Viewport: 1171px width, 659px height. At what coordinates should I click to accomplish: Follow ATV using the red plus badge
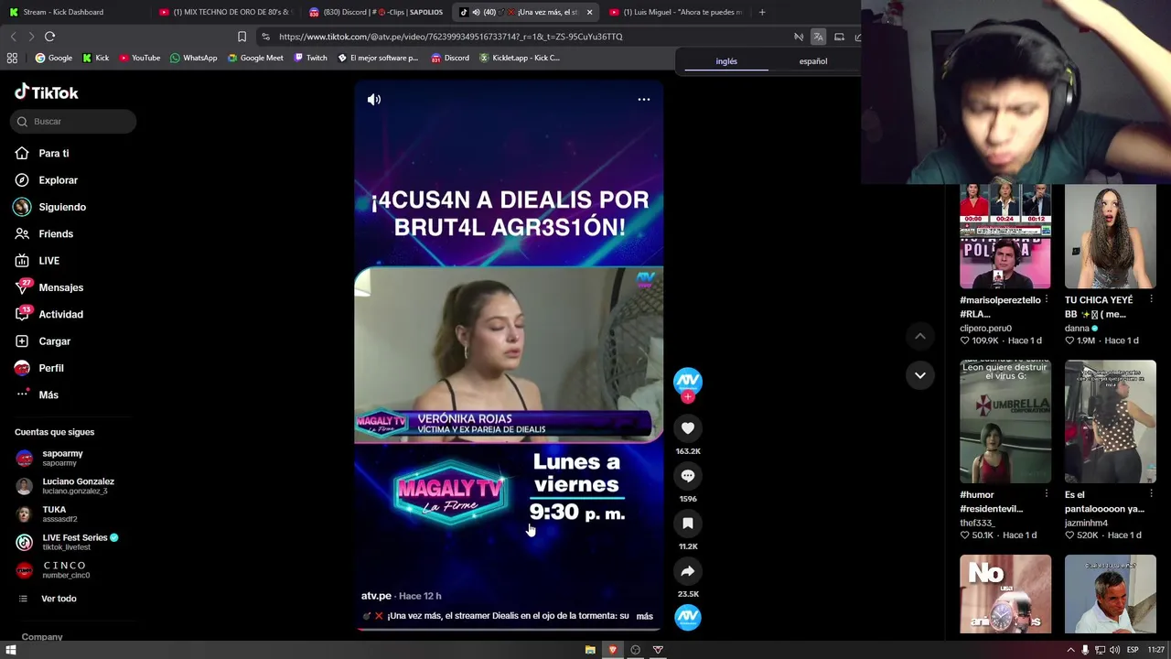tap(688, 397)
